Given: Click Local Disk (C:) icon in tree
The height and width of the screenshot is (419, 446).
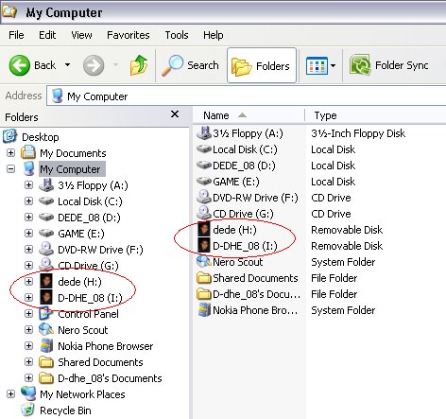Looking at the screenshot, I should click(x=46, y=201).
